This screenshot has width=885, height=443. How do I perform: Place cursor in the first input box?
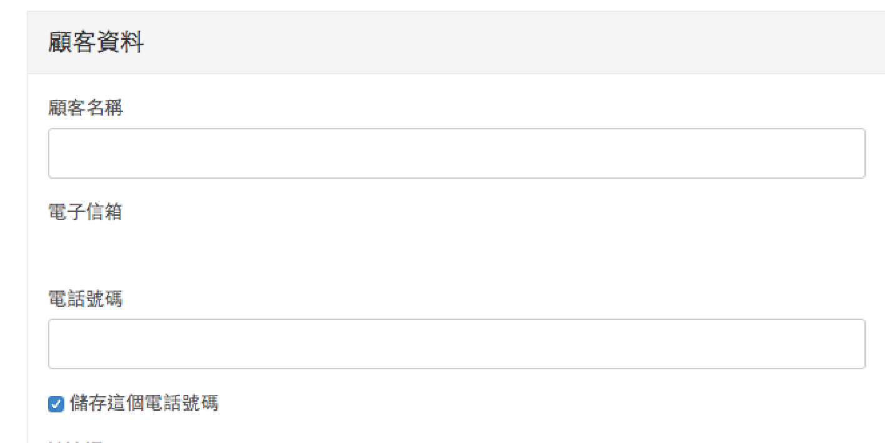pyautogui.click(x=457, y=154)
